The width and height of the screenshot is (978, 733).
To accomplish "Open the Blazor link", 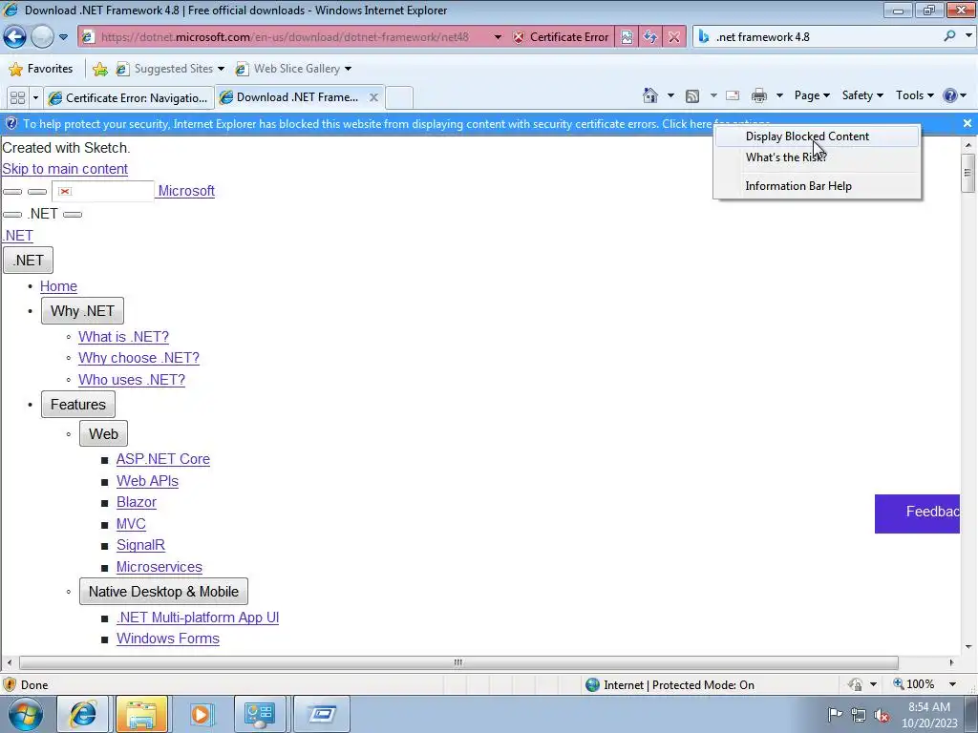I will click(136, 502).
